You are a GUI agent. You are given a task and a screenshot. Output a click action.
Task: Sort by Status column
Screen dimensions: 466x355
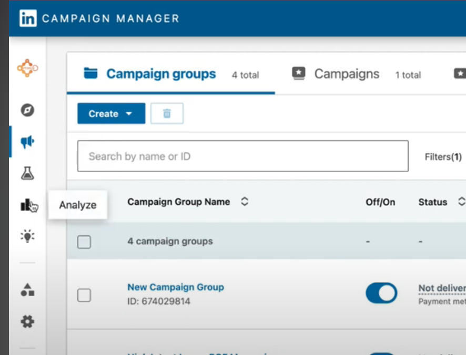(x=462, y=202)
